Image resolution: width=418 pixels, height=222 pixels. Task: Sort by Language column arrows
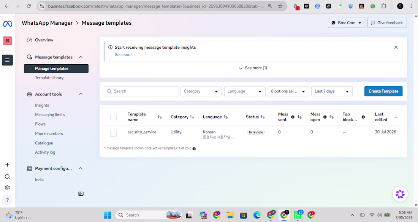click(x=225, y=117)
